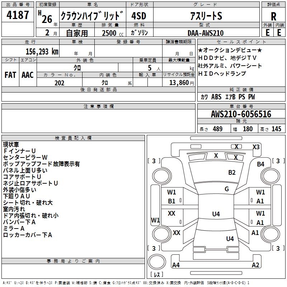
Task: Click note センターピラーW
Action: (x=25, y=157)
